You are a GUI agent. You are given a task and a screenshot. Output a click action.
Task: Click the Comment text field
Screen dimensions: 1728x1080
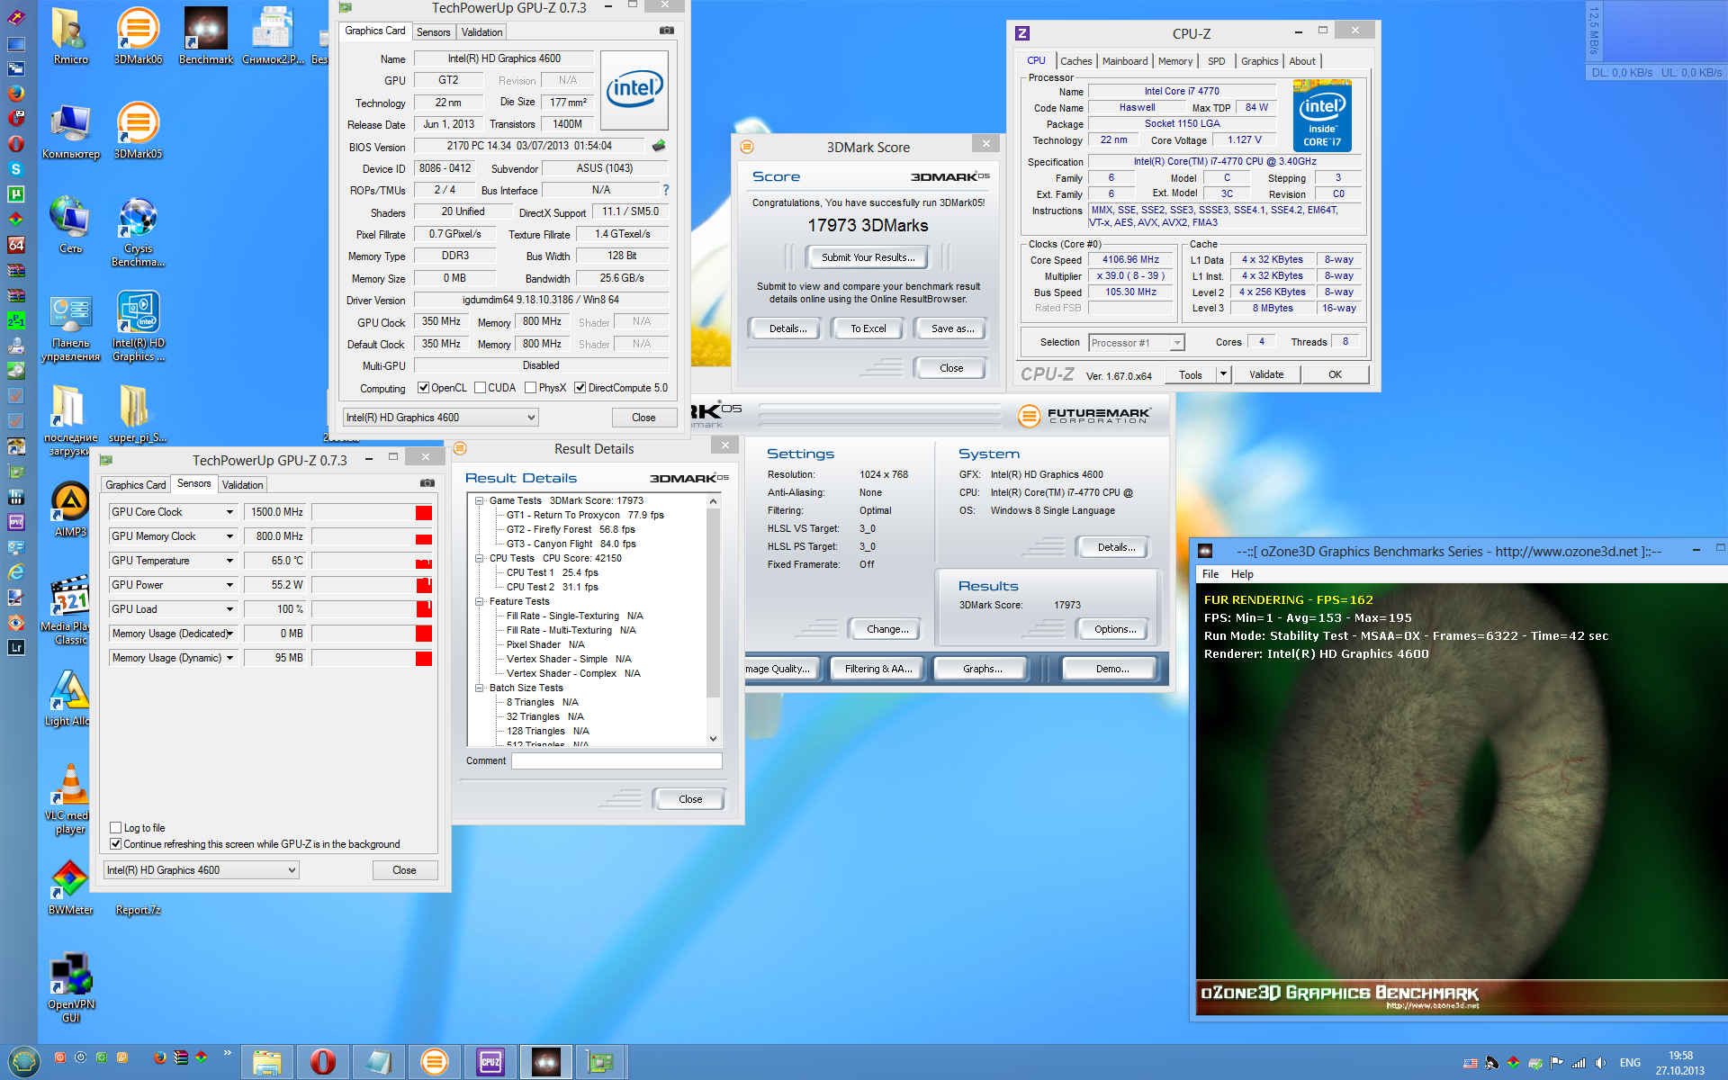[x=616, y=761]
